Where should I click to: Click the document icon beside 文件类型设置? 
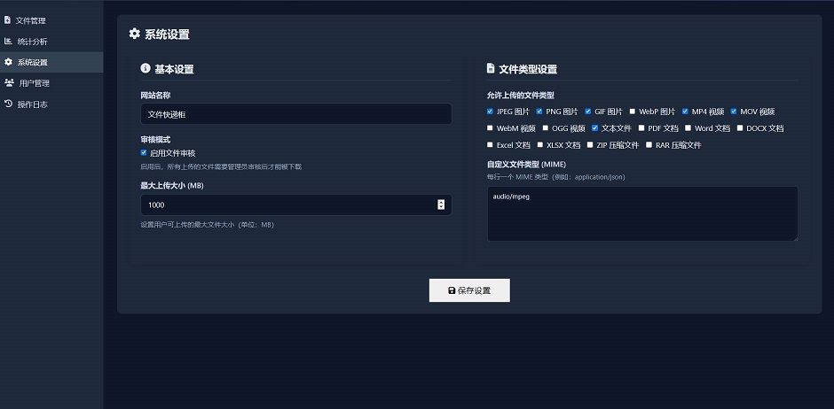click(491, 68)
